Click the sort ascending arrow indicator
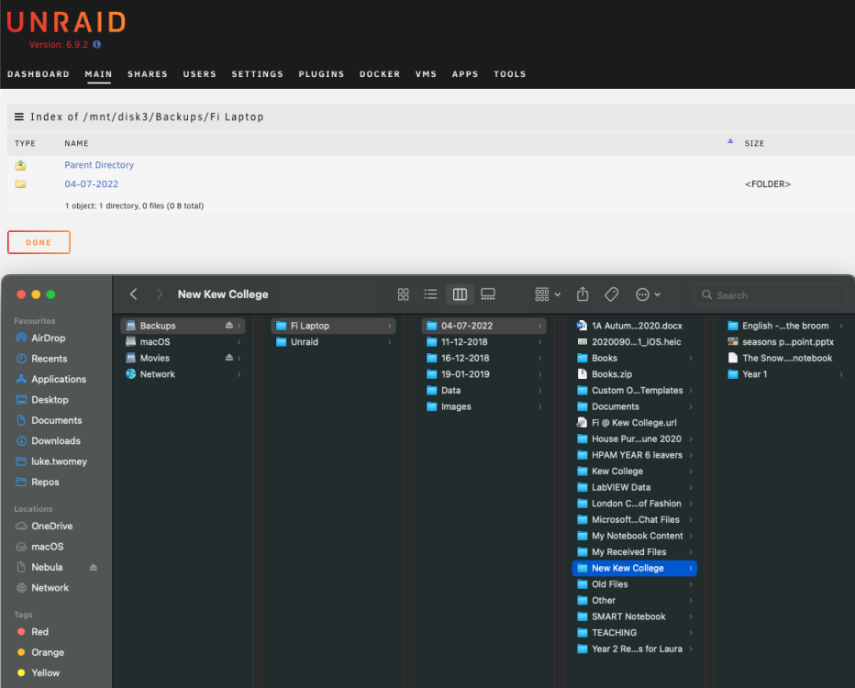 [730, 141]
